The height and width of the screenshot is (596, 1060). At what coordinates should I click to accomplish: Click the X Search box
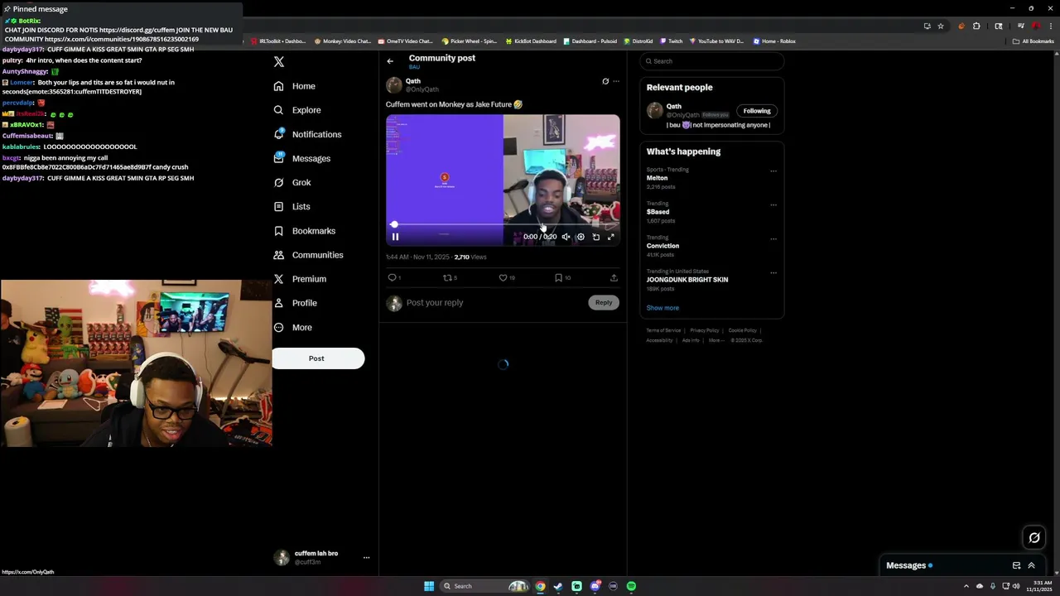click(712, 61)
